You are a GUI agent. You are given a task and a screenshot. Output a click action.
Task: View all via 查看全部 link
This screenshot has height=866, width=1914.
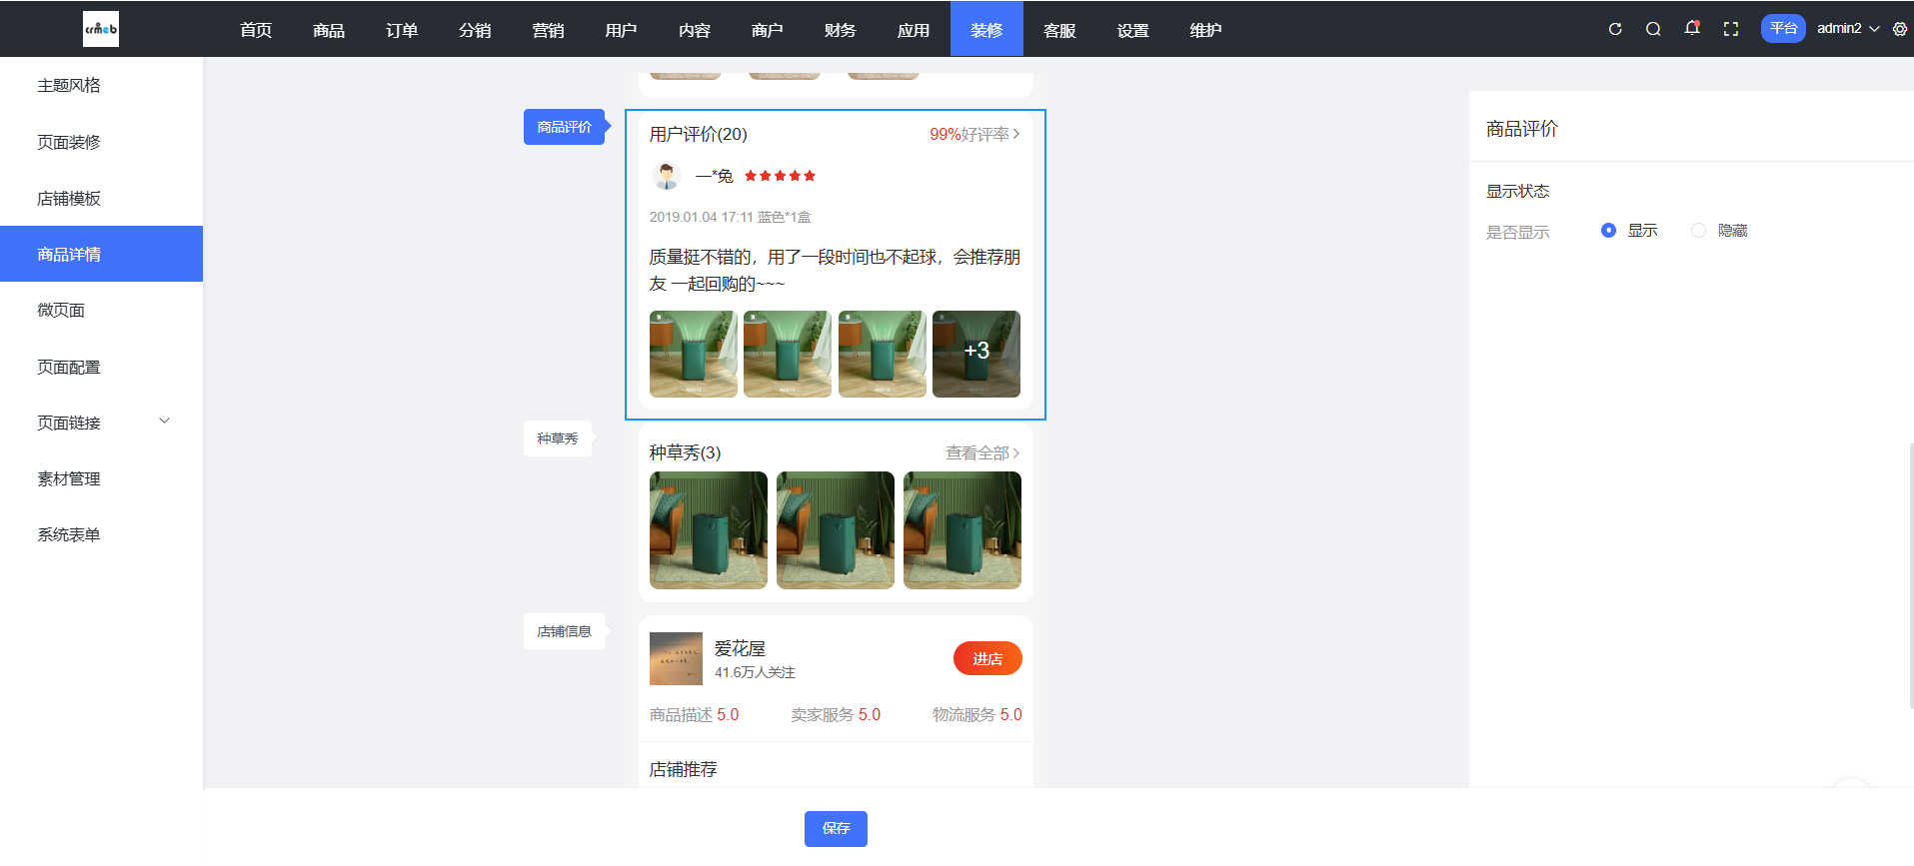[981, 453]
